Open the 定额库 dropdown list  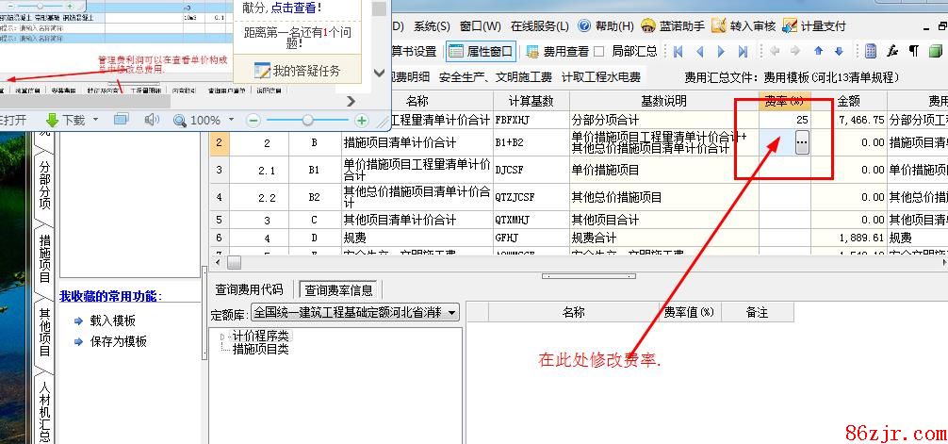(452, 312)
